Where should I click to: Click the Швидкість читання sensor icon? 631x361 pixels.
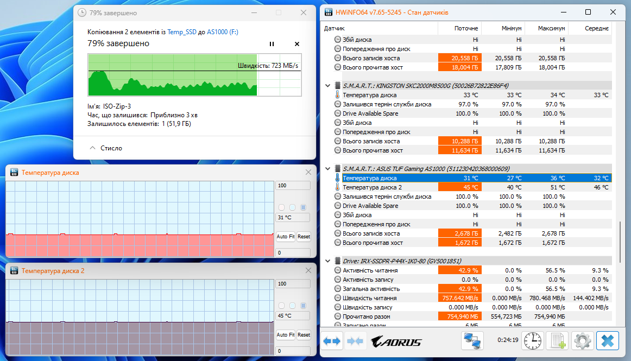click(338, 298)
